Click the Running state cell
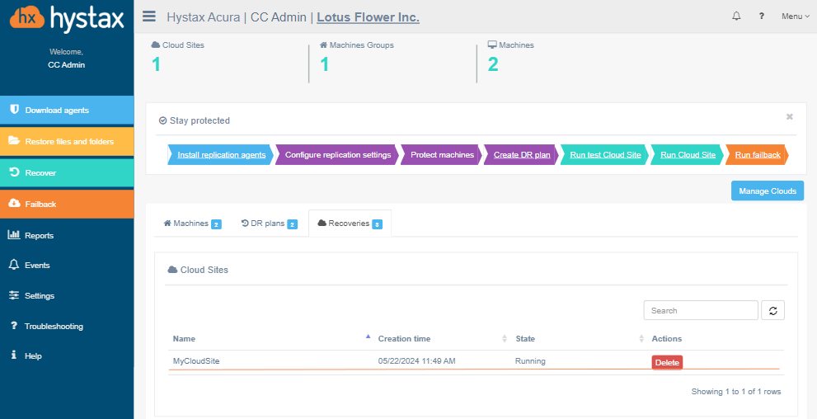The height and width of the screenshot is (419, 817). click(x=530, y=360)
